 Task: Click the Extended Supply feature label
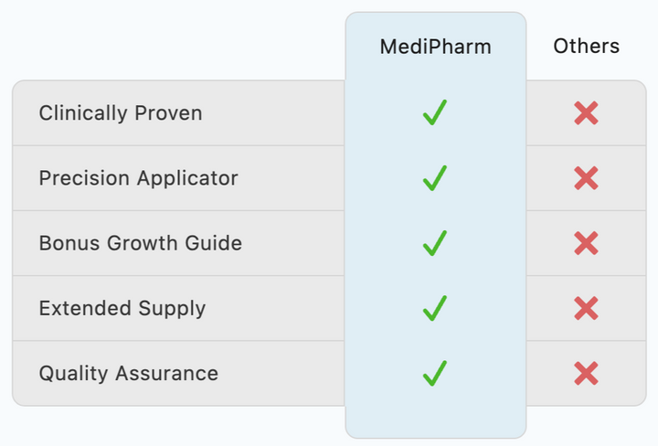click(x=122, y=309)
